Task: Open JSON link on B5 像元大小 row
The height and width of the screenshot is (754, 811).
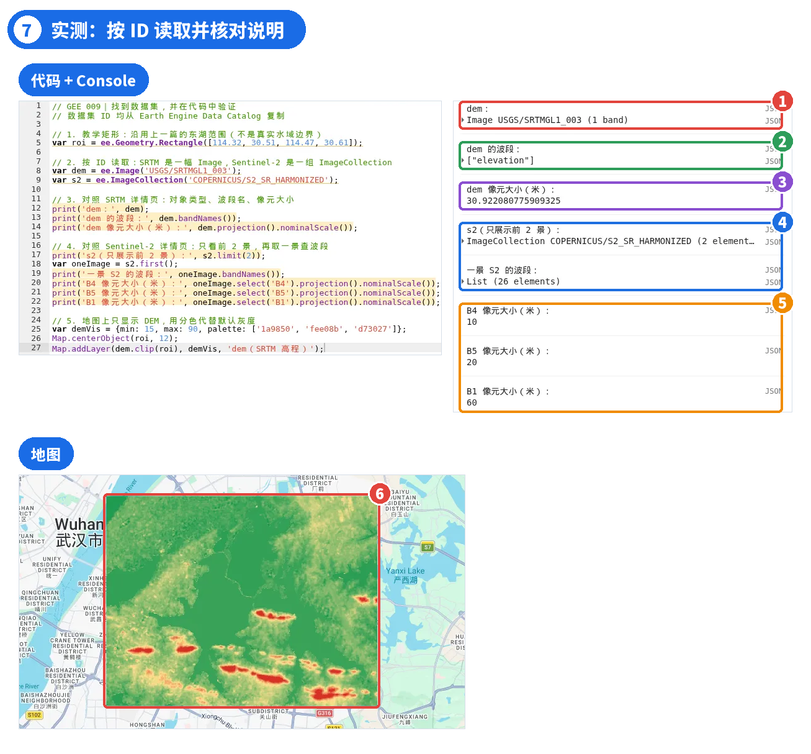Action: click(x=773, y=351)
